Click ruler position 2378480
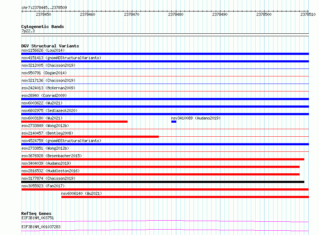The height and width of the screenshot is (235, 319). pos(176,14)
